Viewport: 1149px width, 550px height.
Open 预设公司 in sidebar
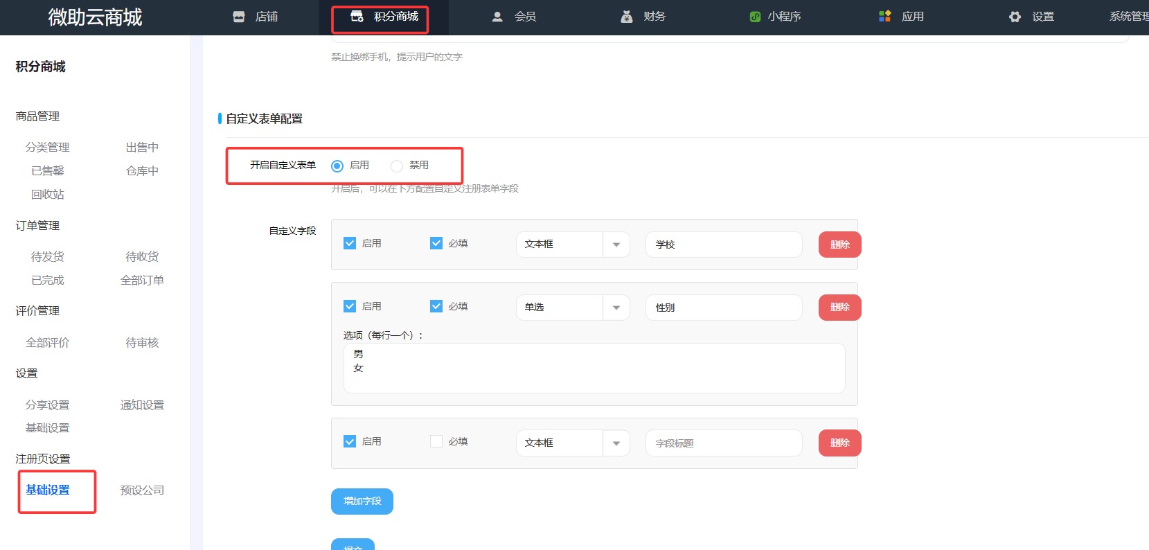(x=142, y=490)
